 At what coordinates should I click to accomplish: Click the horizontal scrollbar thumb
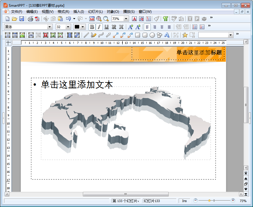[x=126, y=194]
